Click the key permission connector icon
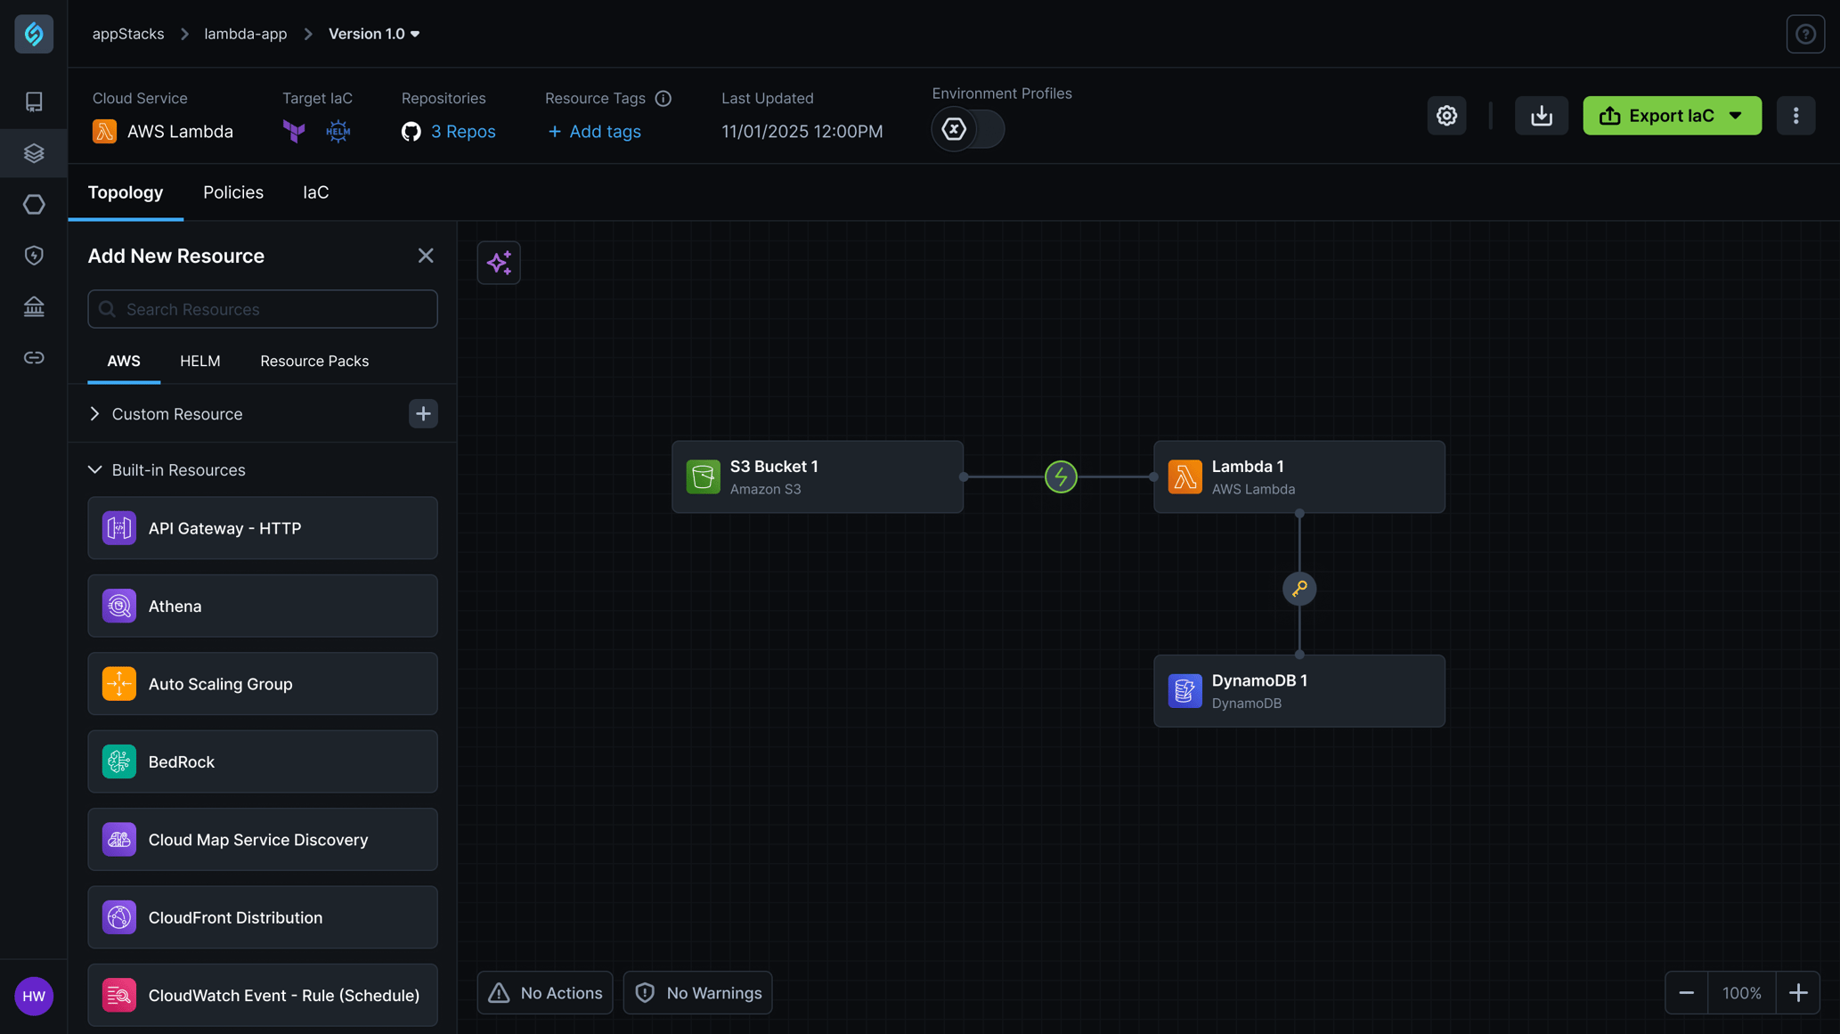This screenshot has height=1034, width=1840. 1299,589
